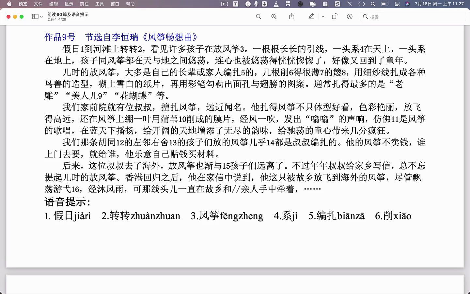Click pronunciation note 6.削xiāo
Screen dimensions: 470x294
393,216
